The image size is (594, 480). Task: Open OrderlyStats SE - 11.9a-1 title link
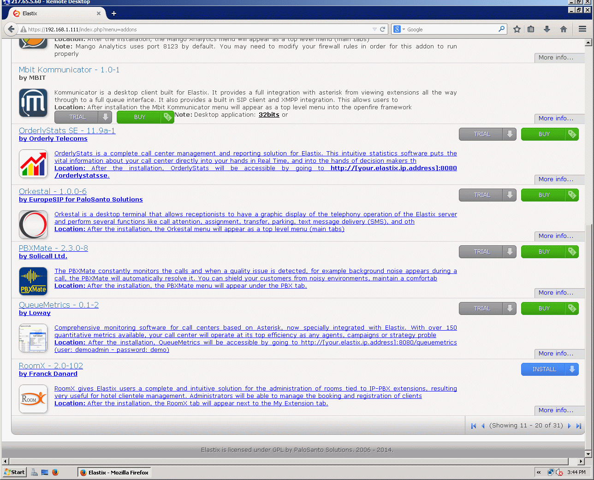[x=67, y=130]
